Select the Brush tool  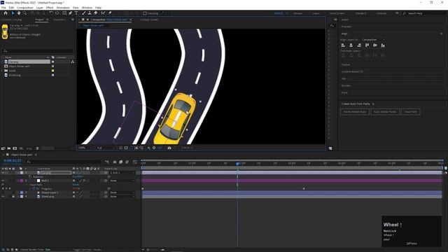[83, 13]
